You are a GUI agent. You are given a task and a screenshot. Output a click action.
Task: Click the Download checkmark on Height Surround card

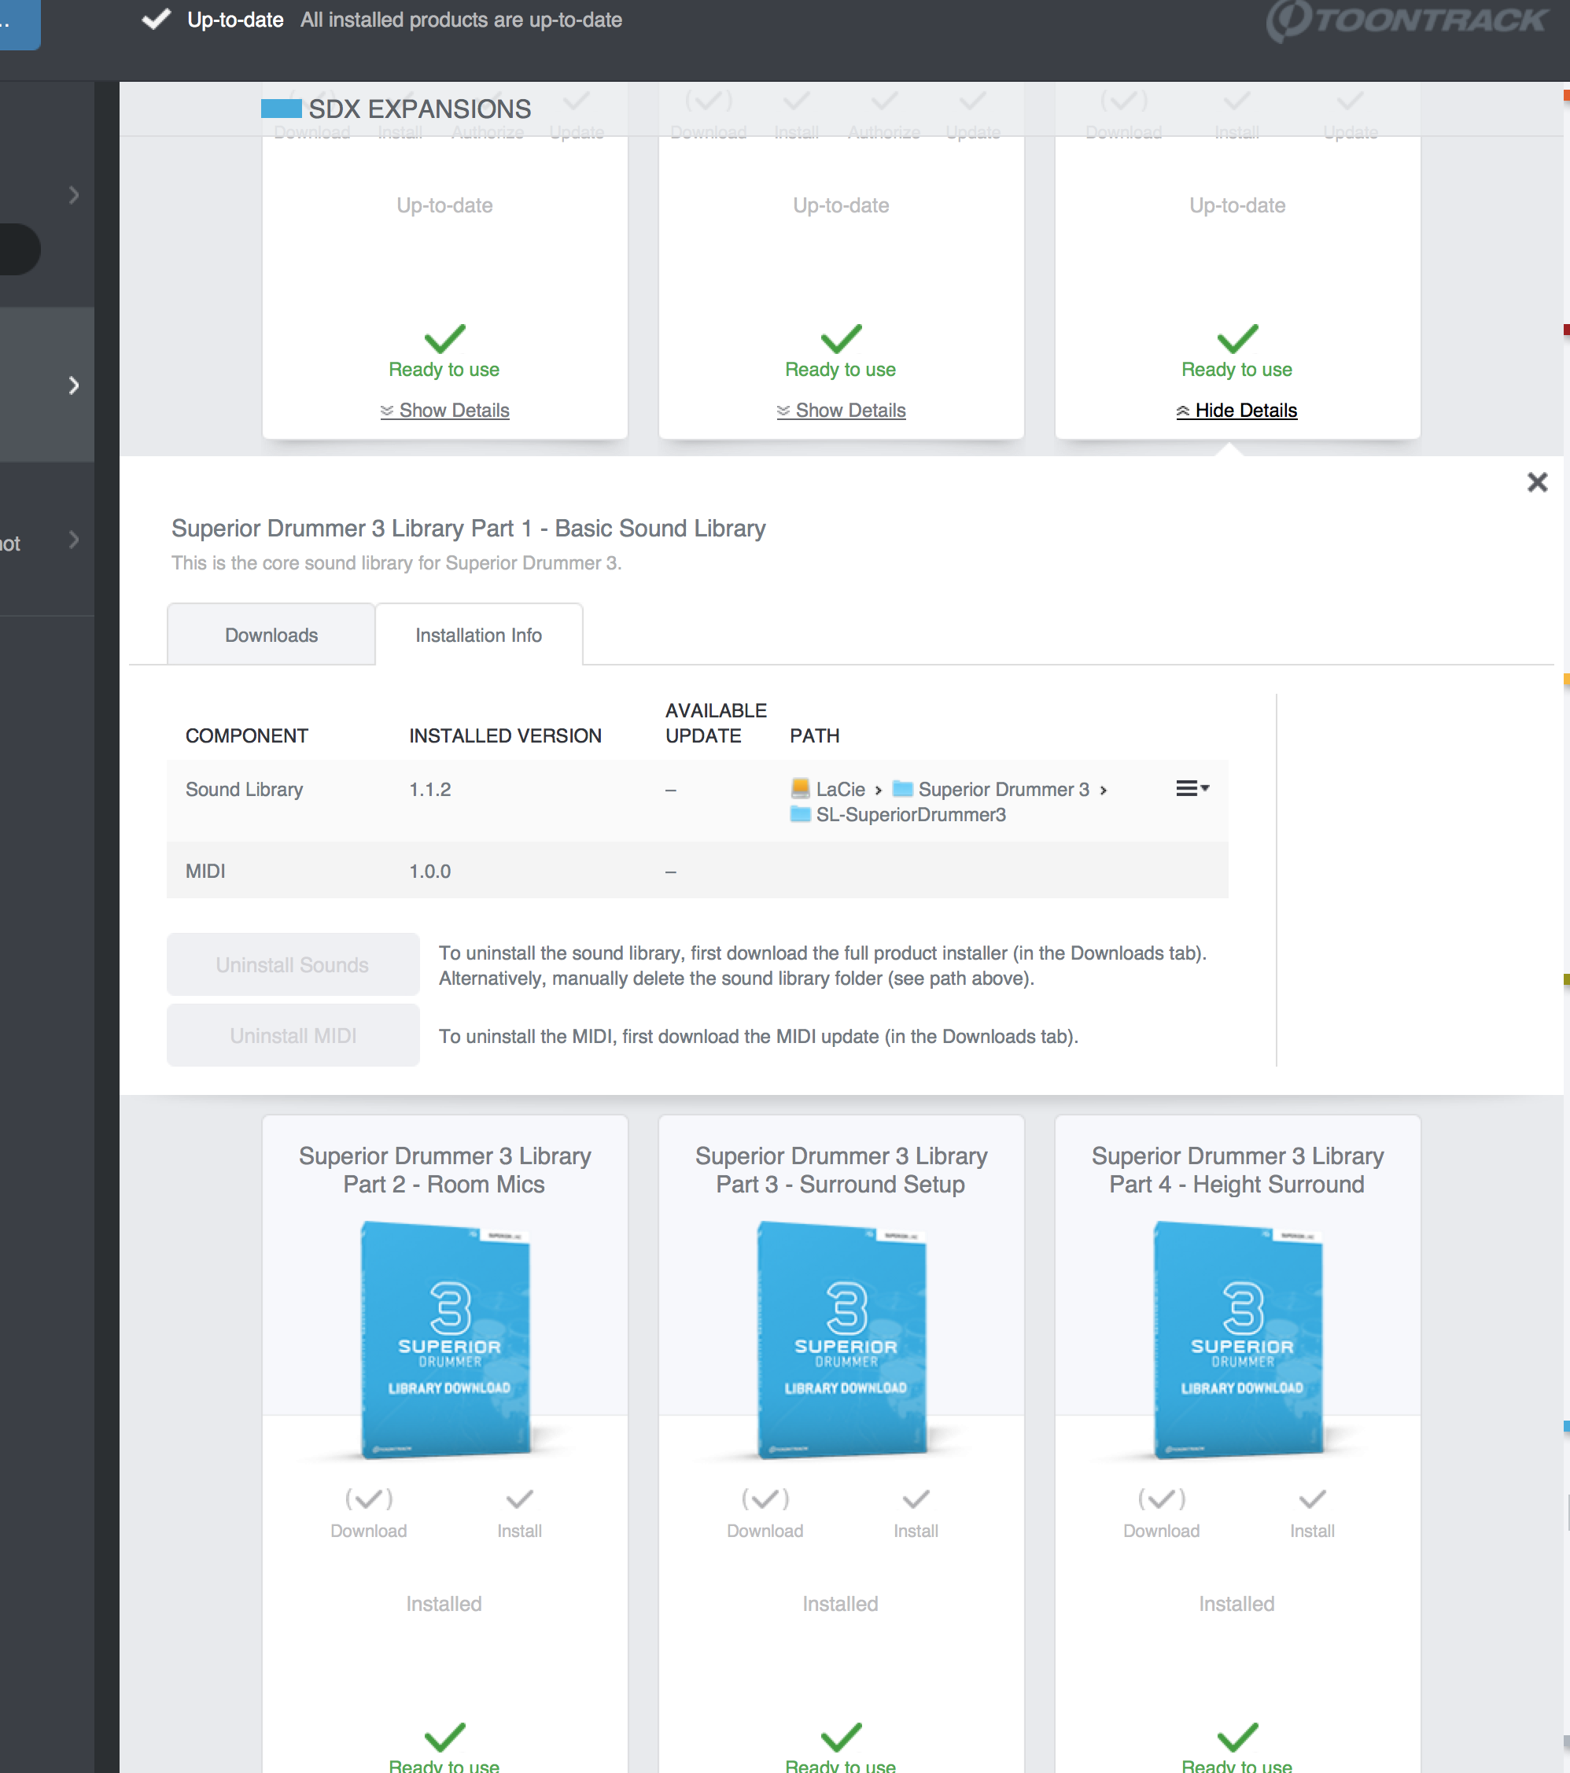1160,1500
